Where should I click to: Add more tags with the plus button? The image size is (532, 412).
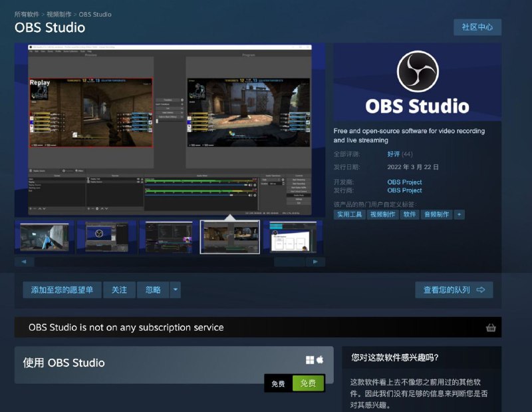coord(459,214)
